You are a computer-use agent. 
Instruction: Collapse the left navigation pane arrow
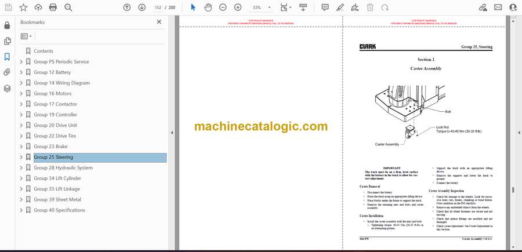click(x=172, y=133)
